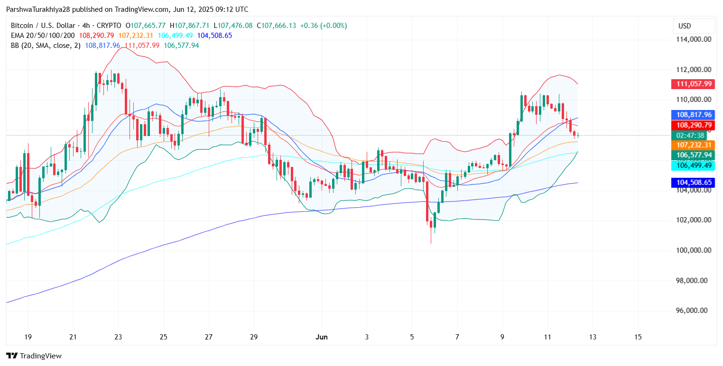Click the red 111,057.99 upper band price label
The image size is (723, 366).
[x=694, y=84]
